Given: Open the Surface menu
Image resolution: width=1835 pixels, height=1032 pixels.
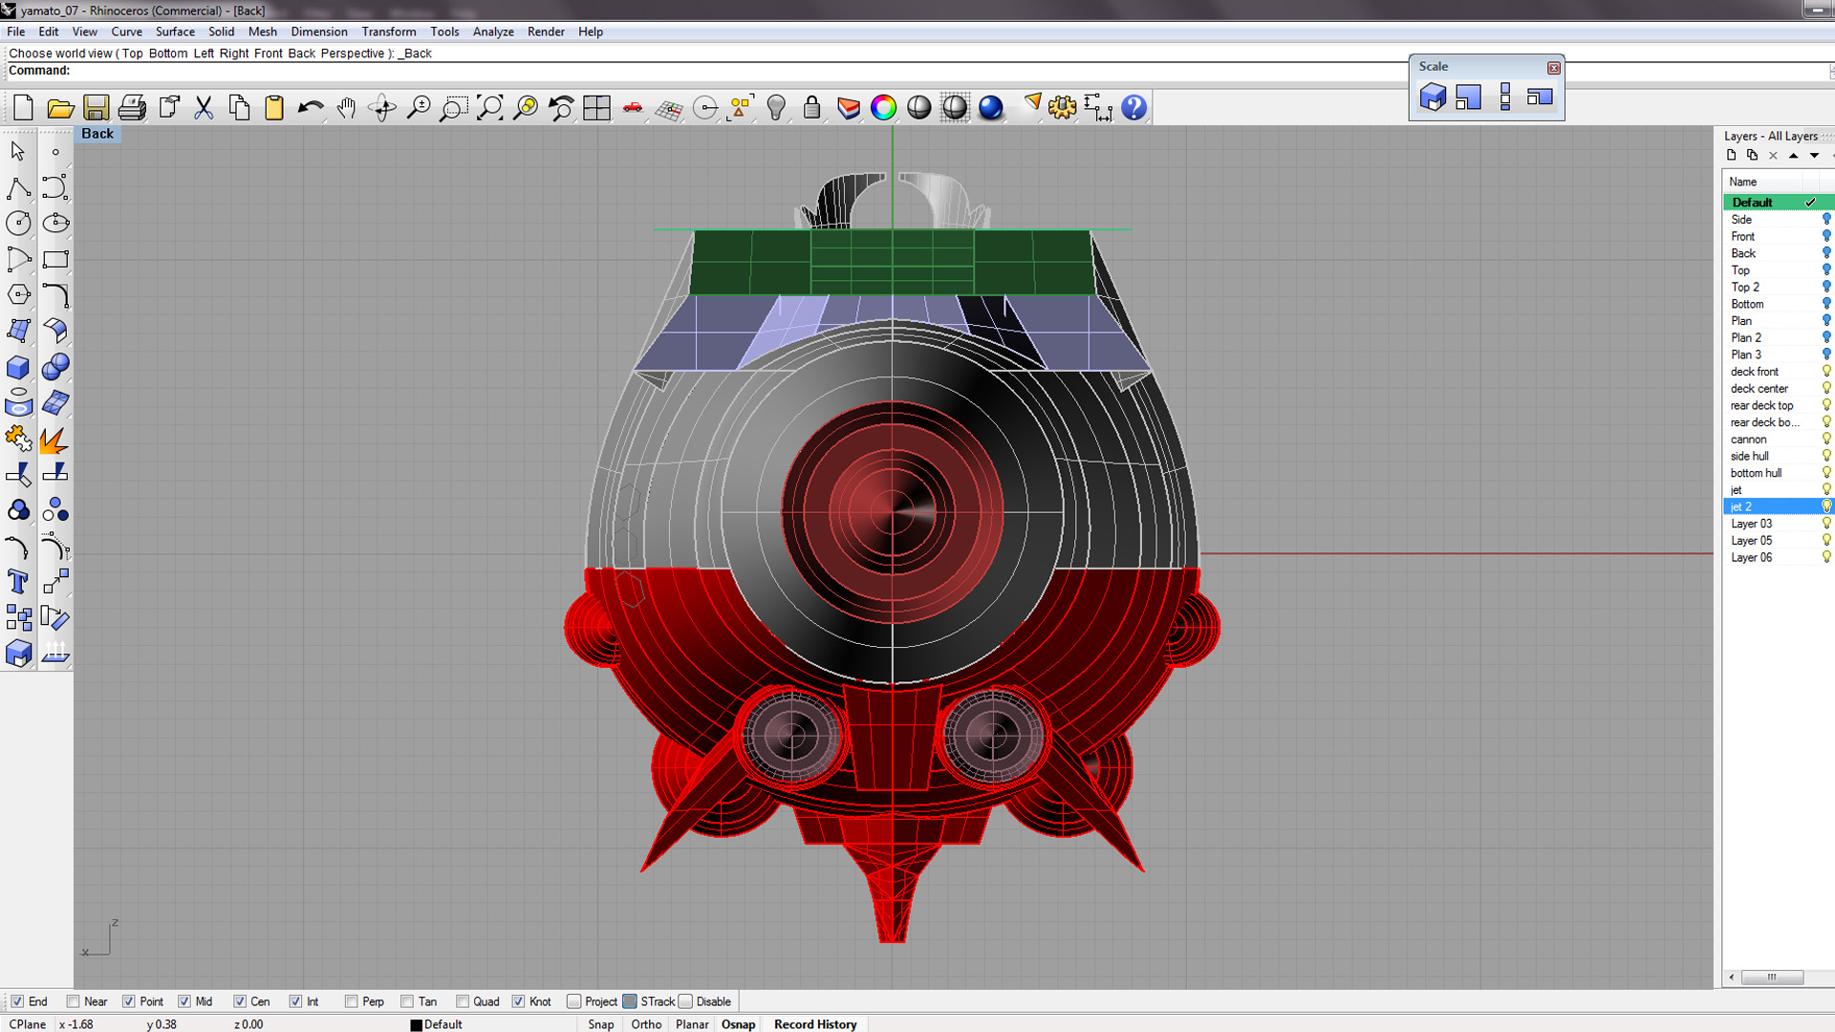Looking at the screenshot, I should tap(175, 32).
